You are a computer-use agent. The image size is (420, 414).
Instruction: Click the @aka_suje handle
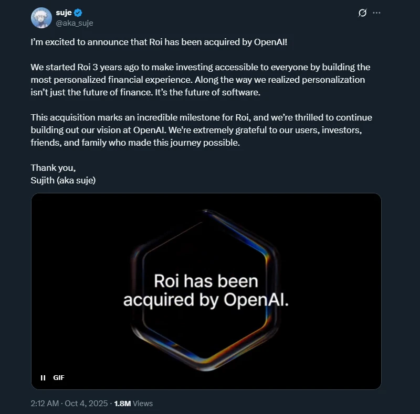click(x=72, y=23)
